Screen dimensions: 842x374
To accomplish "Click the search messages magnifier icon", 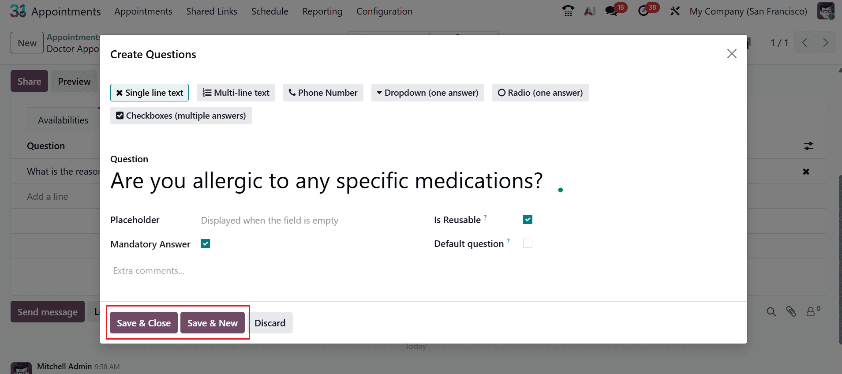I will coord(771,311).
